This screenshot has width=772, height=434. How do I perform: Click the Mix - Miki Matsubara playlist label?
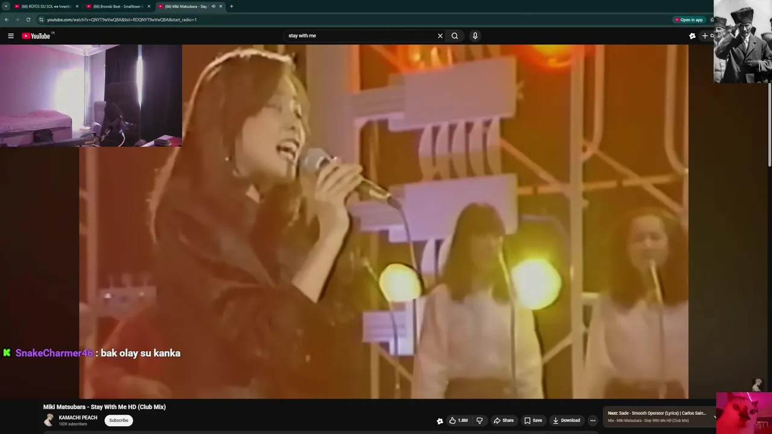point(648,421)
